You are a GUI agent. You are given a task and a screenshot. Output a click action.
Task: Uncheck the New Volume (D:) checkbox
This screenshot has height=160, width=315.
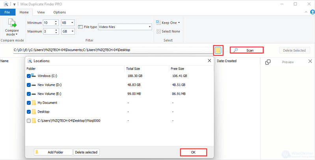[x=29, y=85]
